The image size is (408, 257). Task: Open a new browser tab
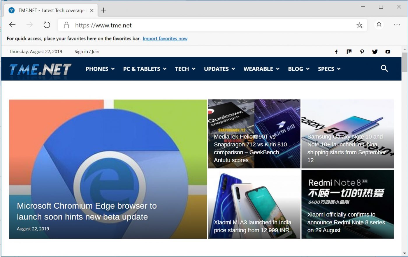(x=103, y=10)
